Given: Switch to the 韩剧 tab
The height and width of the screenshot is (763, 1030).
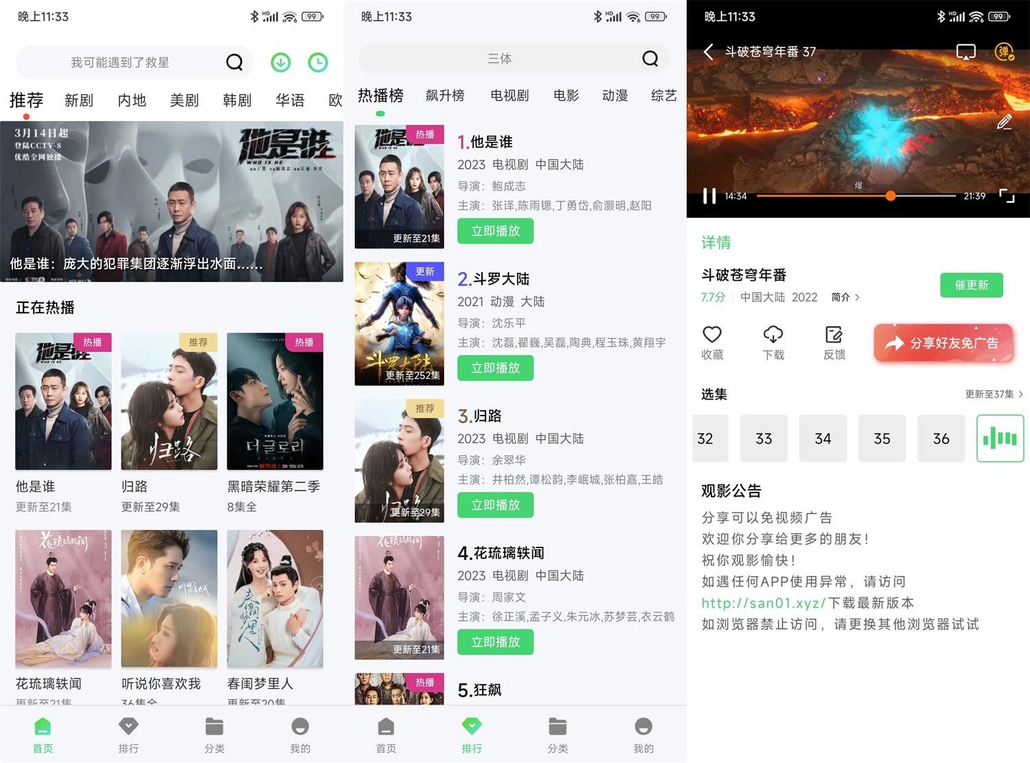Looking at the screenshot, I should (x=237, y=100).
